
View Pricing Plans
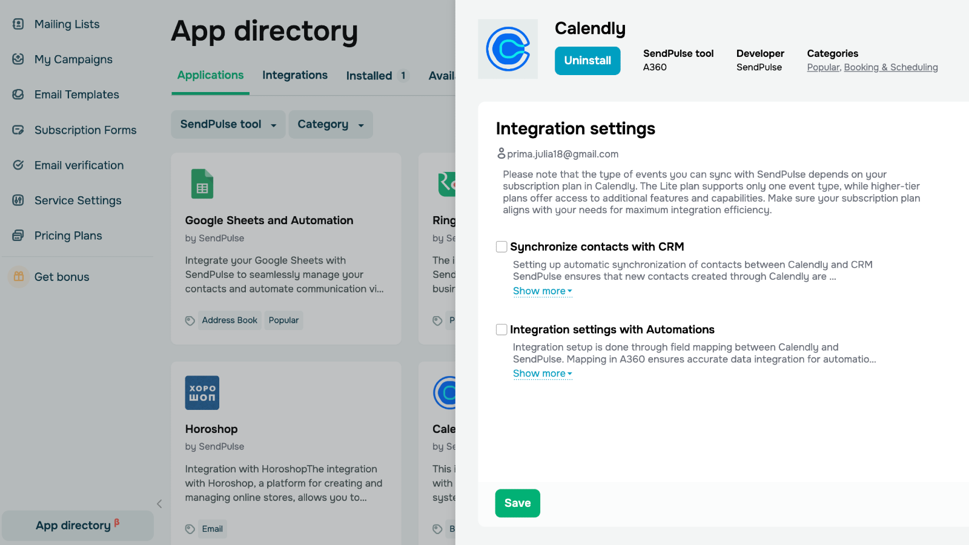coord(67,236)
